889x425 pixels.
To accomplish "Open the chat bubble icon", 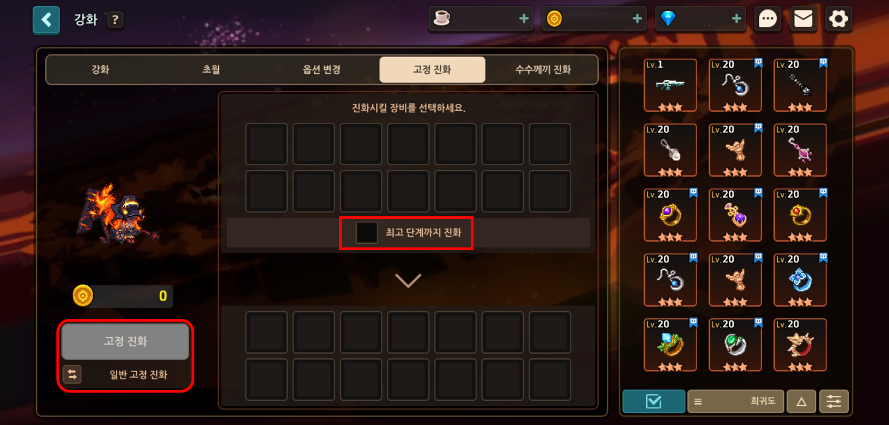I will pos(768,20).
